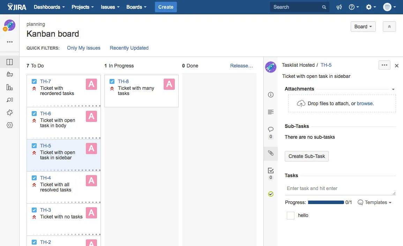Click the Create button
Screen dimensions: 403x246
point(166,7)
